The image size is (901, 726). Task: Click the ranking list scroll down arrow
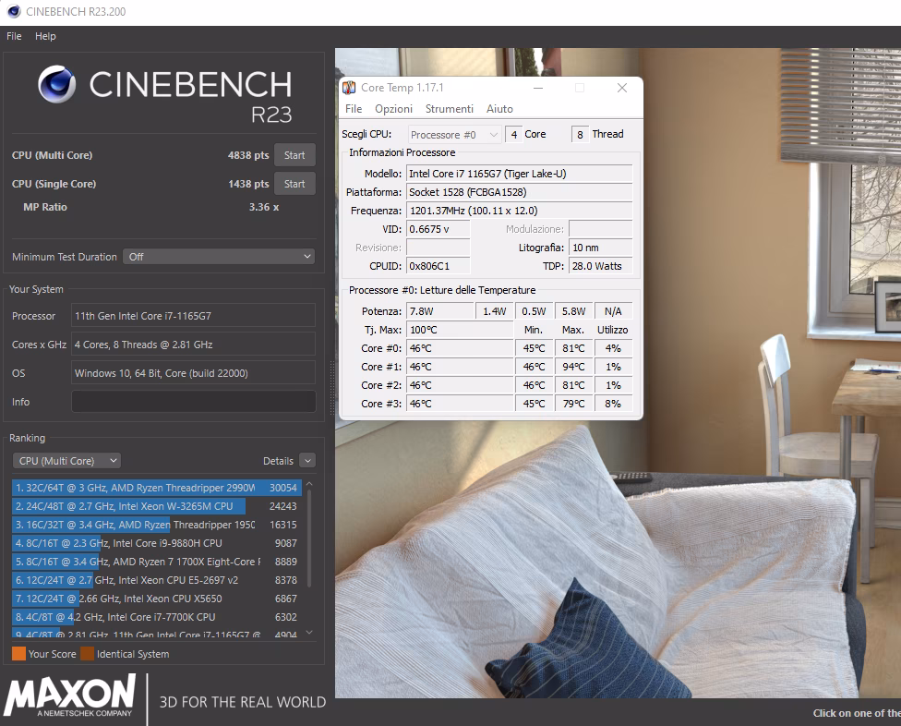(x=309, y=633)
